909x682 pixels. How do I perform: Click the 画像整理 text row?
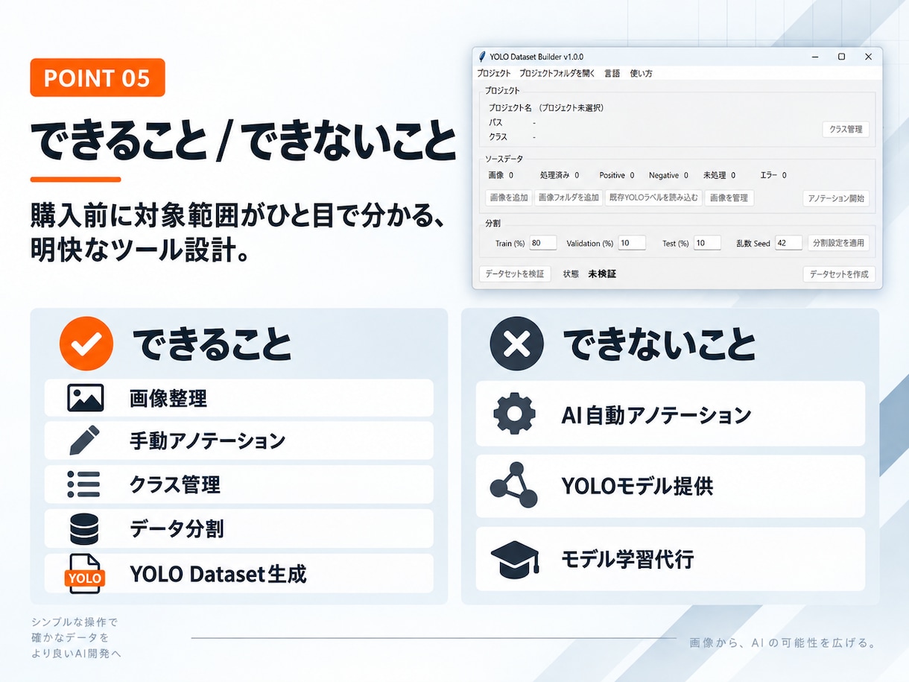239,398
